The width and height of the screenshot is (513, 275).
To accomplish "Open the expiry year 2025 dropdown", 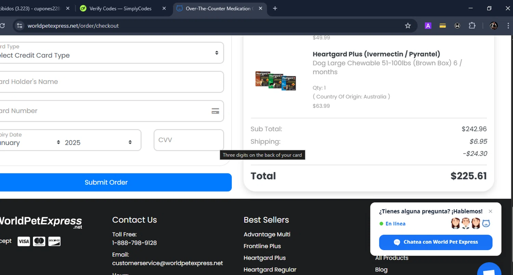I will [x=98, y=142].
